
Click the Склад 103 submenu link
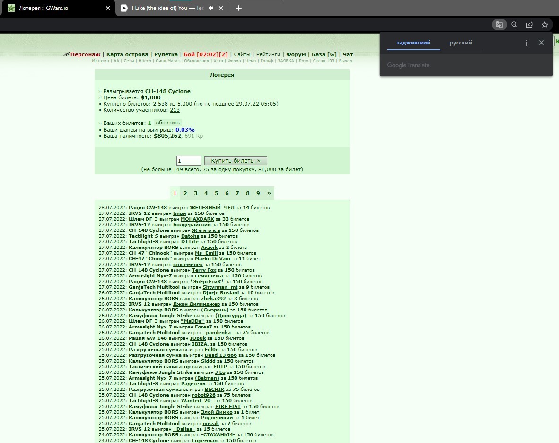pos(323,61)
